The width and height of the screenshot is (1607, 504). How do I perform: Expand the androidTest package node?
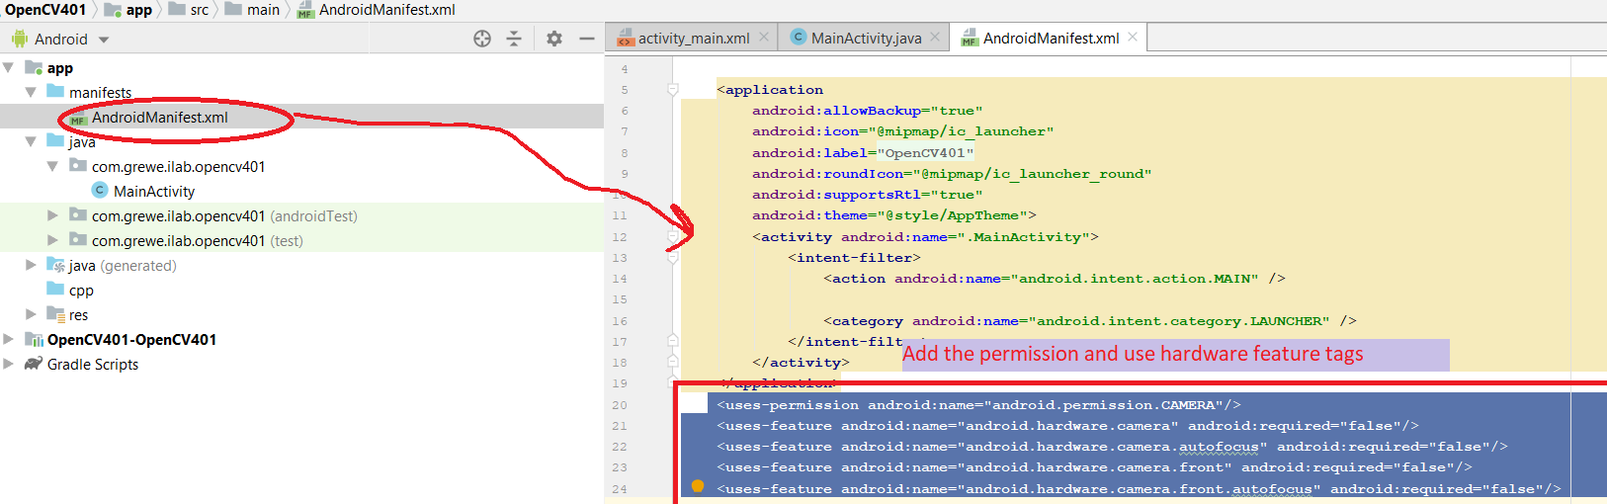pos(53,215)
